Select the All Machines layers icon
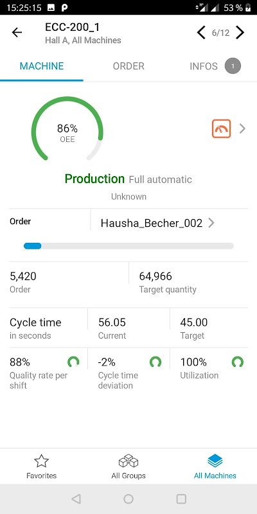The width and height of the screenshot is (257, 514). 215,461
